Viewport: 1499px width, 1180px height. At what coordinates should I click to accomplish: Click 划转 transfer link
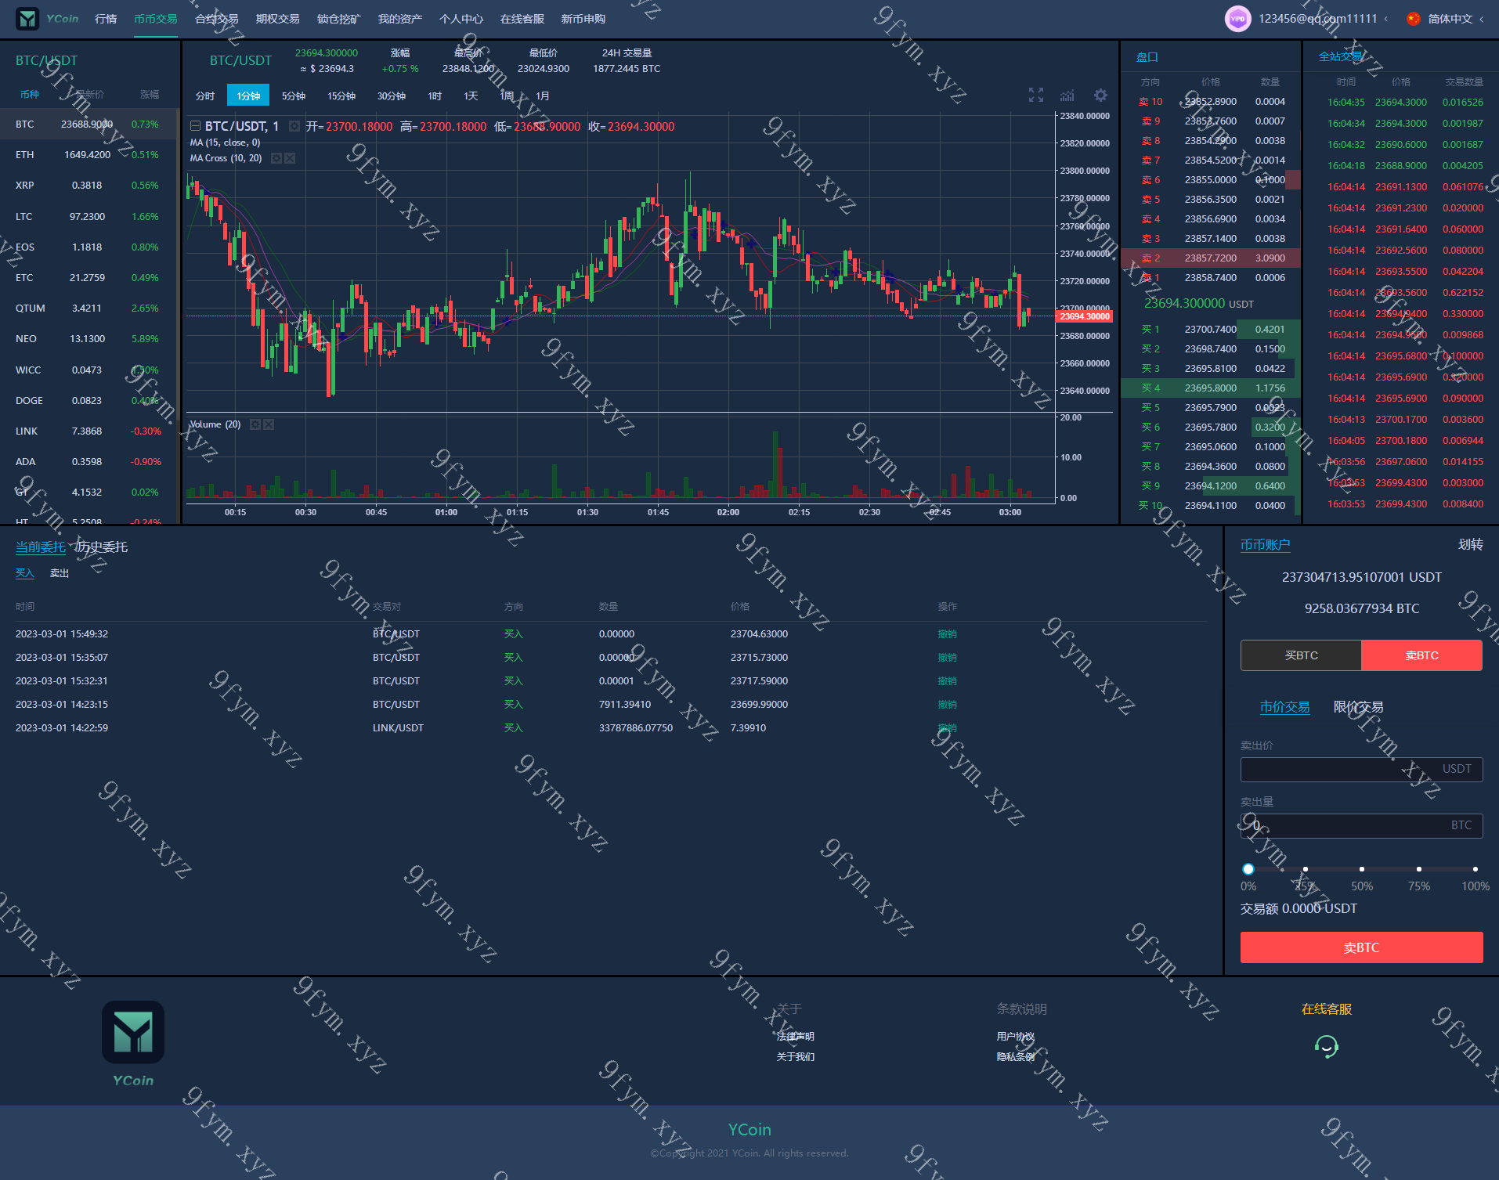coord(1470,544)
